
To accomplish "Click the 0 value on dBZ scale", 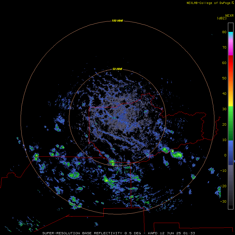I will coord(225,155).
